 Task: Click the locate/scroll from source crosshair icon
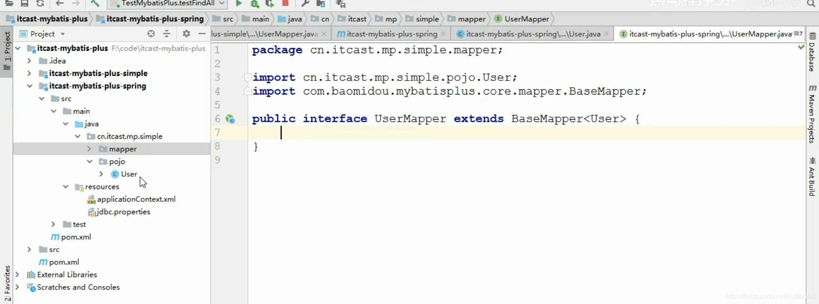point(151,34)
